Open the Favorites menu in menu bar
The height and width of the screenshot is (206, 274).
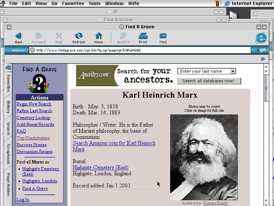[73, 4]
